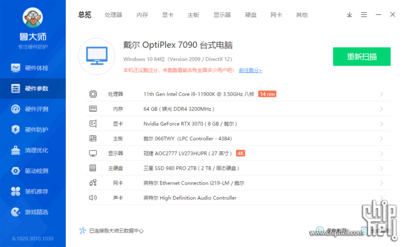Click the version number 6.1020.3010.1030
The width and height of the screenshot is (403, 247).
(x=33, y=239)
